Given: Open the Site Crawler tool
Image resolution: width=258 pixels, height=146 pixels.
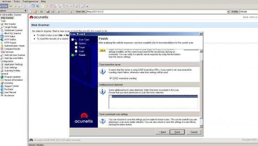Looking at the screenshot, I should [10, 24].
